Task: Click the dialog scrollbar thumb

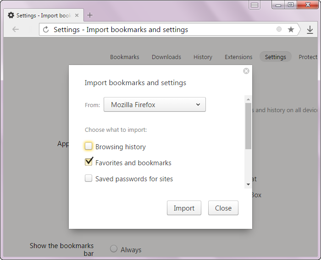Action: (x=248, y=126)
